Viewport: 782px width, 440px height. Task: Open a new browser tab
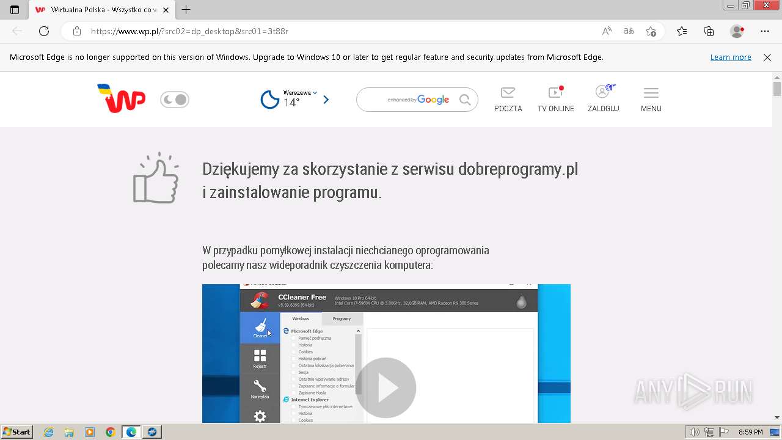coord(186,10)
